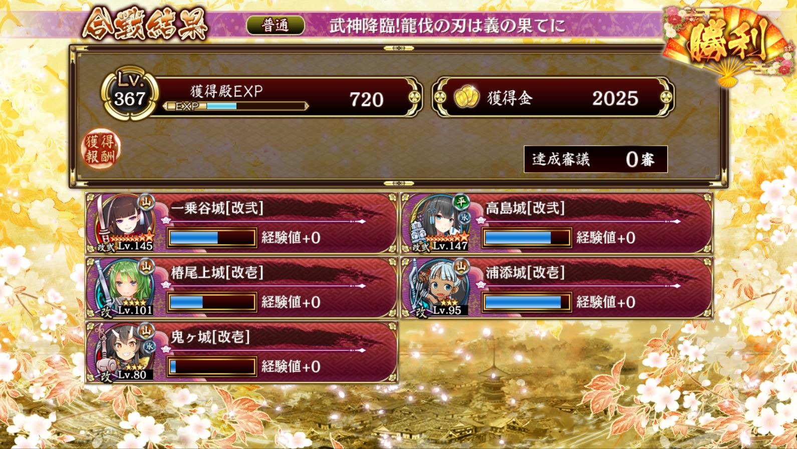This screenshot has width=797, height=449.
Task: Select 一乗谷城[改弐] character portrait
Action: coord(124,223)
